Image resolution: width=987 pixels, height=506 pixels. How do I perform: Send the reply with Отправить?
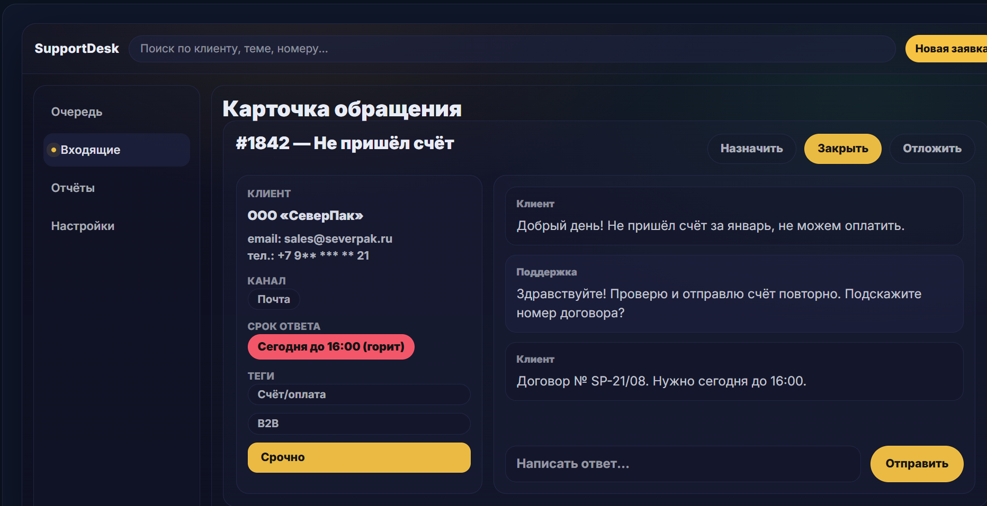tap(917, 464)
